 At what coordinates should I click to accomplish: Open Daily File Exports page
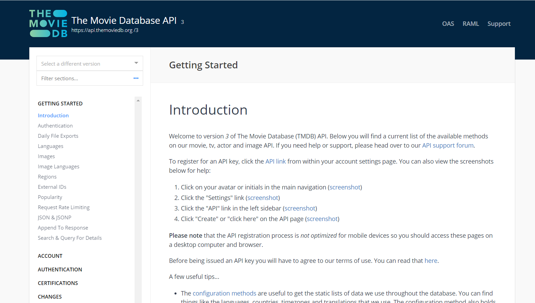click(58, 136)
